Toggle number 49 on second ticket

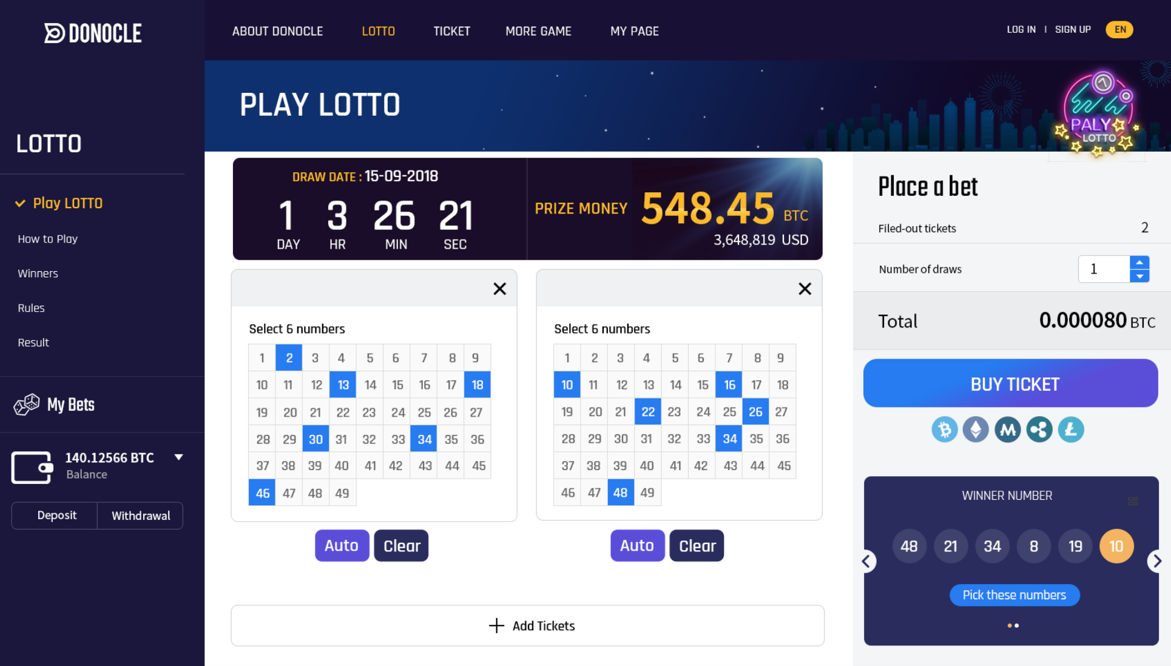click(647, 493)
